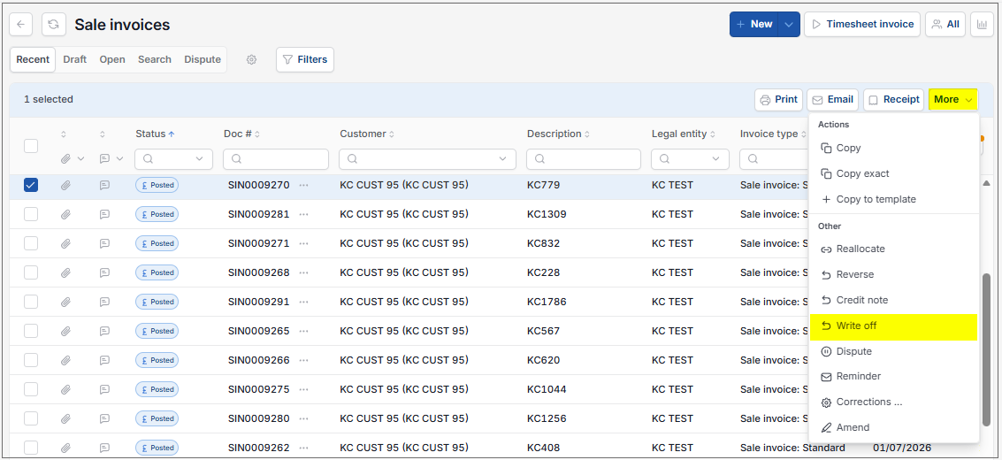Open the chart view icon top right

click(x=981, y=24)
